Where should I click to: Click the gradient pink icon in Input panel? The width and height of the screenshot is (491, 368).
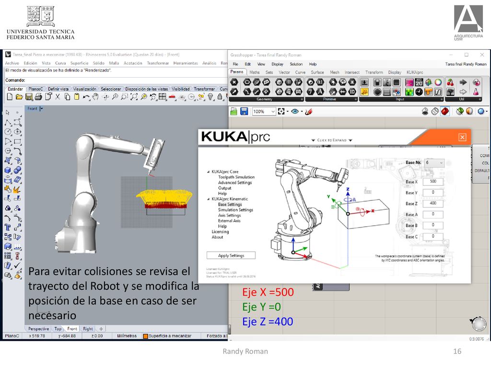(x=409, y=82)
